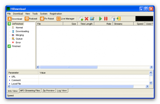Maximize the HiDownload window
The width and height of the screenshot is (160, 104).
click(146, 9)
